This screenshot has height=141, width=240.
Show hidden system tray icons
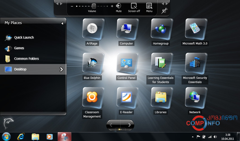click(x=193, y=137)
